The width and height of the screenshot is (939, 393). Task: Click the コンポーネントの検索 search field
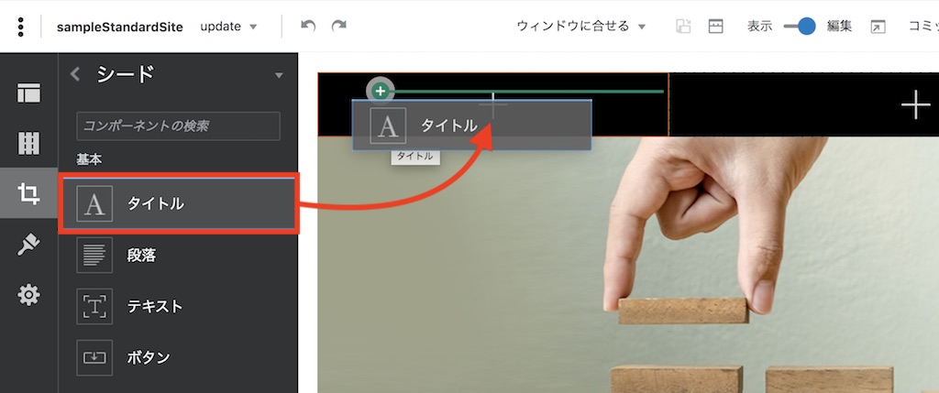pos(179,126)
